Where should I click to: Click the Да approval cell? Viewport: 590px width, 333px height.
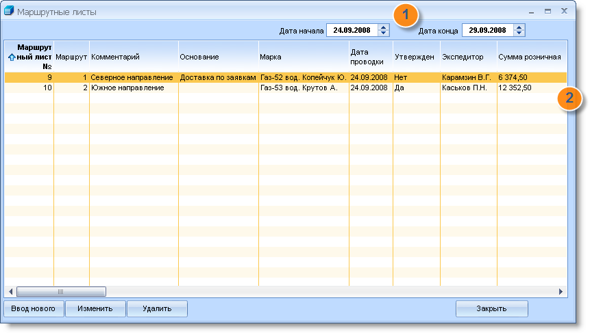[417, 88]
